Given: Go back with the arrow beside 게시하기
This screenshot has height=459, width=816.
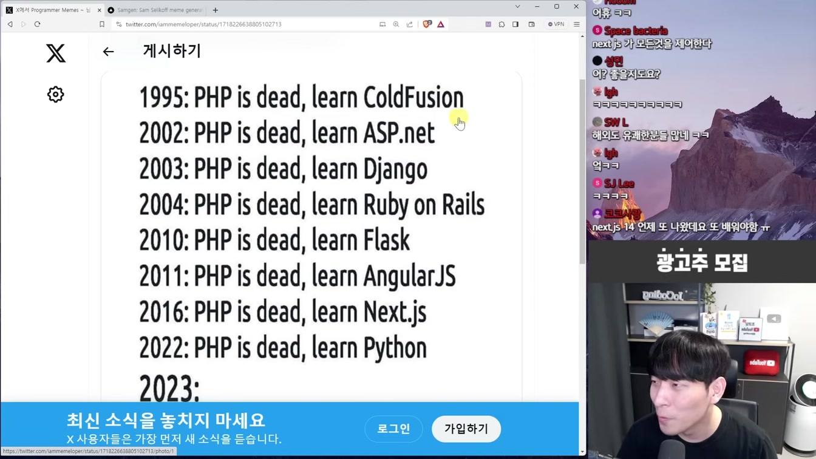Looking at the screenshot, I should point(108,52).
